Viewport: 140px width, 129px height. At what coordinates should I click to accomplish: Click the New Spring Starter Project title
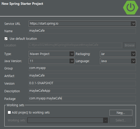(x=22, y=4)
